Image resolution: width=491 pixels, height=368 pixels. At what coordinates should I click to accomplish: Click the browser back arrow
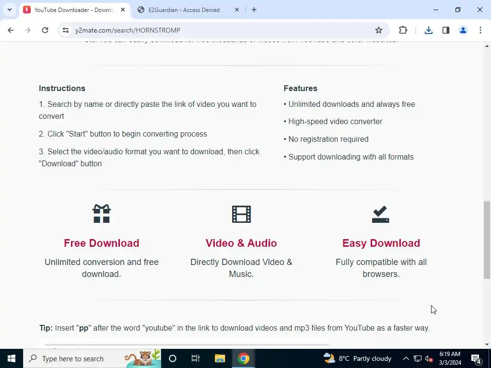point(11,30)
